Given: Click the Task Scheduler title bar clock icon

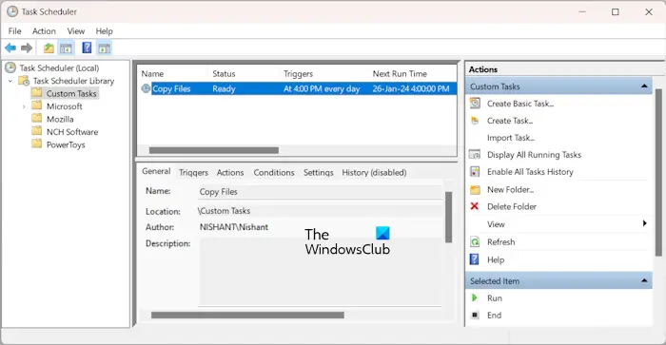Looking at the screenshot, I should pos(12,11).
